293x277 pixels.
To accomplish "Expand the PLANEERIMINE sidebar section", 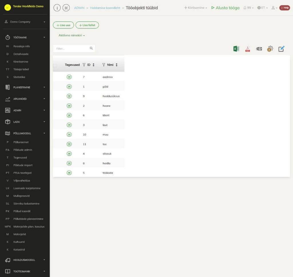I will pyautogui.click(x=25, y=87).
